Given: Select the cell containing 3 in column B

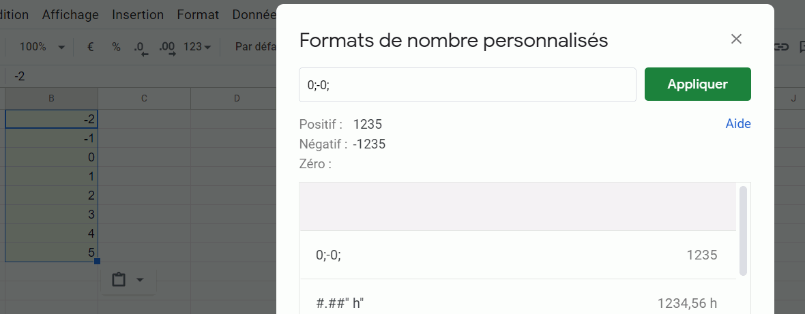Looking at the screenshot, I should pos(52,215).
